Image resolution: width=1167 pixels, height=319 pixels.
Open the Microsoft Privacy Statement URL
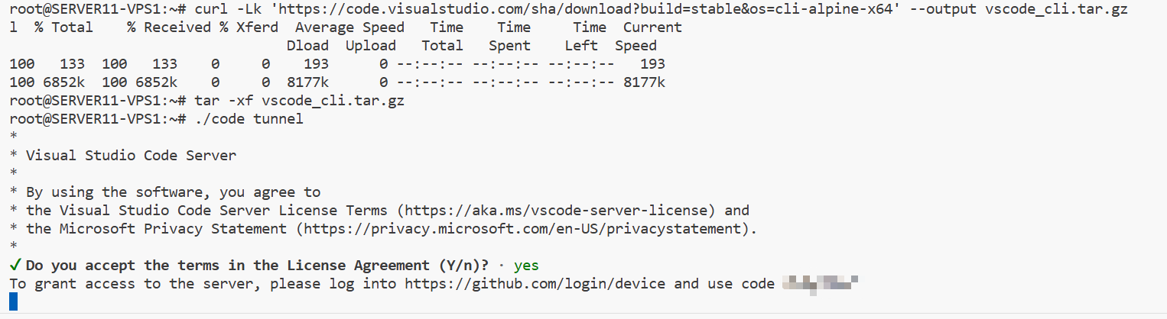click(523, 229)
